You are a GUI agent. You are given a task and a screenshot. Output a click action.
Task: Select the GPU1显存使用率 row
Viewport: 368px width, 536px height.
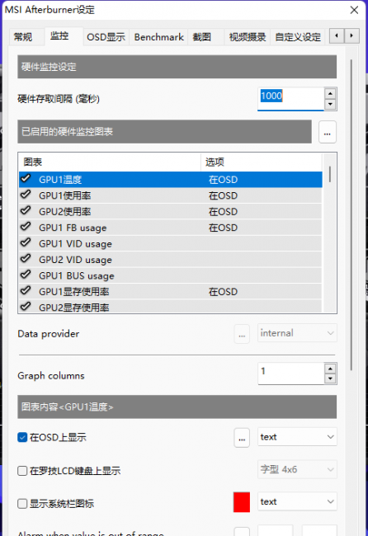coord(170,292)
